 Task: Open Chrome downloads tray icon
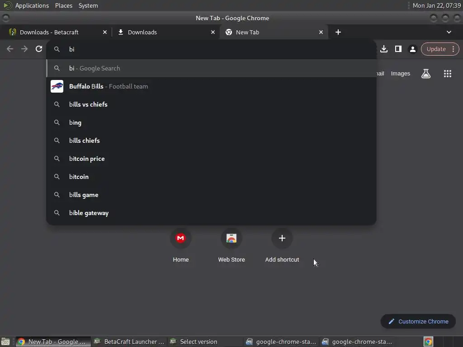pos(384,49)
